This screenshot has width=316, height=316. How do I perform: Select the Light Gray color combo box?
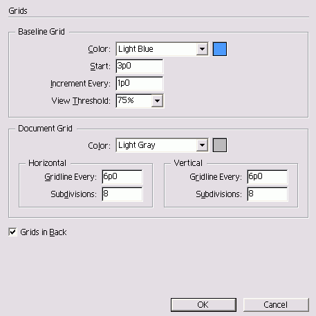click(x=162, y=145)
